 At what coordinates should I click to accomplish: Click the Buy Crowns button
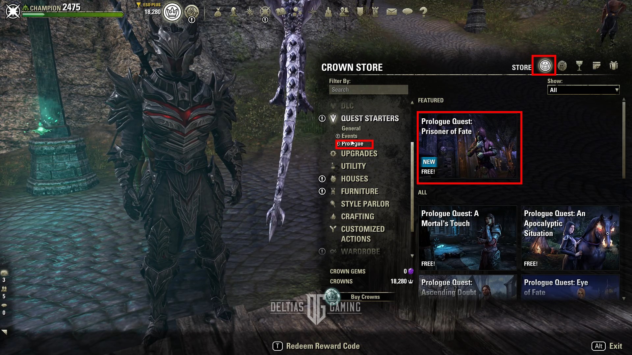(x=365, y=296)
